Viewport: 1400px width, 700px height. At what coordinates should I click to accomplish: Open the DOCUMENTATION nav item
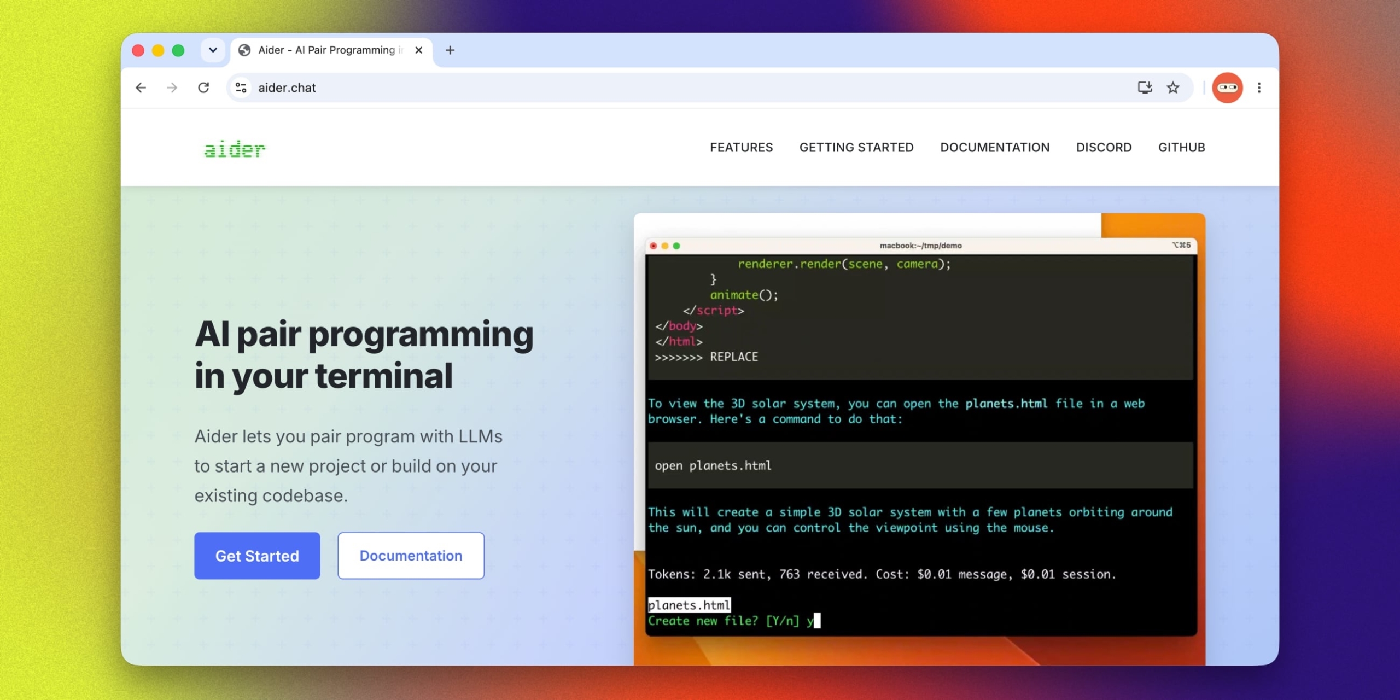tap(995, 148)
